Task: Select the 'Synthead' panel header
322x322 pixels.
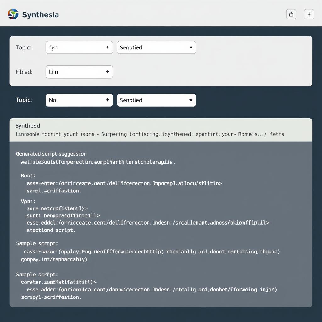Action: pyautogui.click(x=28, y=125)
